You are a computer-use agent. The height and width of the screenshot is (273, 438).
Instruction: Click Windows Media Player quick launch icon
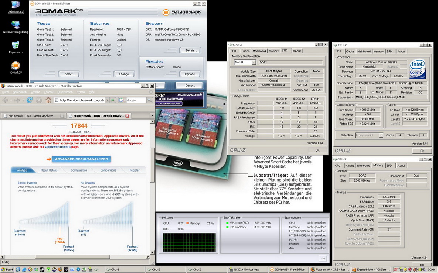pos(30,269)
